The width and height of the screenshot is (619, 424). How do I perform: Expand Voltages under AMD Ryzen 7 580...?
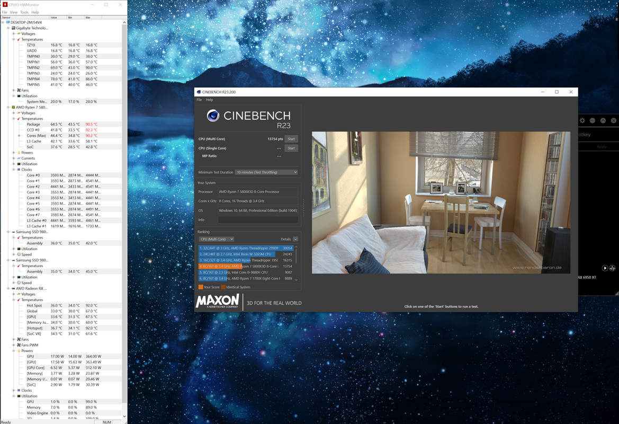pos(13,113)
